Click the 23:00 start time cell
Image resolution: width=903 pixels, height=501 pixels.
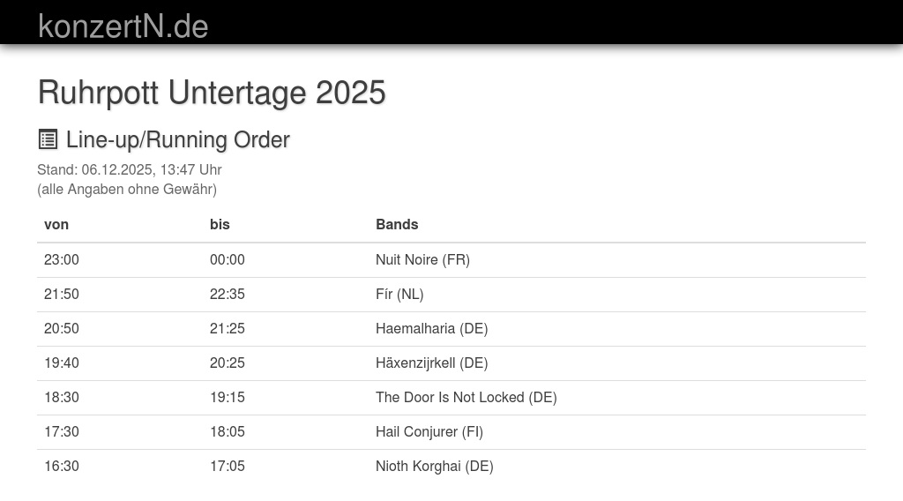[62, 259]
